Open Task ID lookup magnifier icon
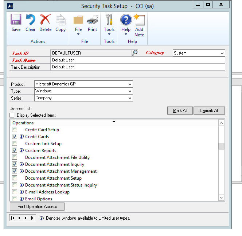The width and height of the screenshot is (242, 236). (x=135, y=53)
